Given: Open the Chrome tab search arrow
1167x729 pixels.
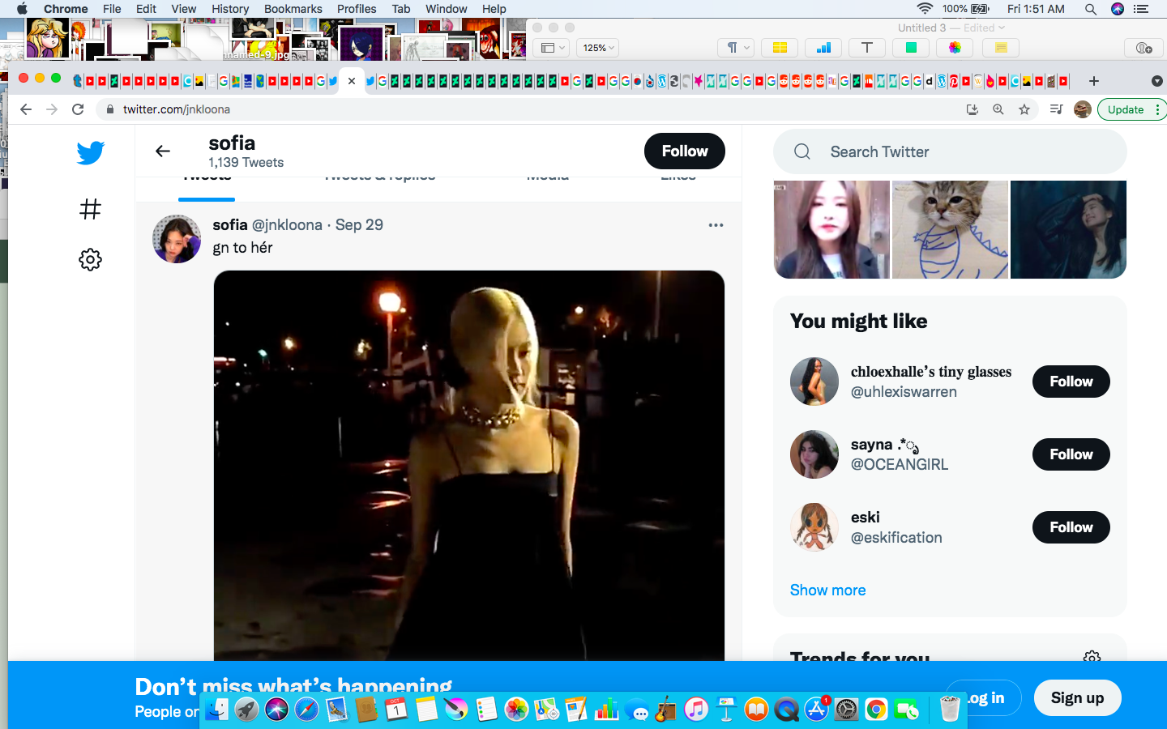Looking at the screenshot, I should (x=1156, y=81).
